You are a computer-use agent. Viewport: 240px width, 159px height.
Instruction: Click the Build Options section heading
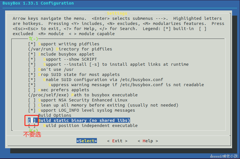coord(55,115)
